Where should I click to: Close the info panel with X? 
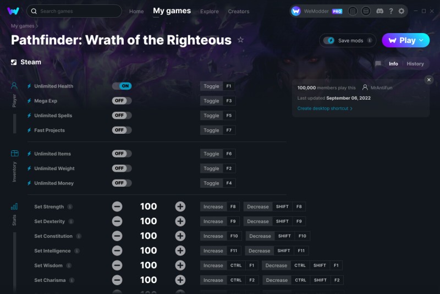coord(429,80)
